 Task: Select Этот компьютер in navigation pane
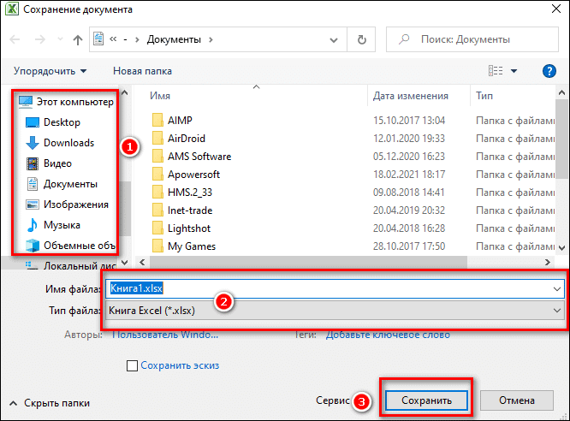[x=66, y=102]
